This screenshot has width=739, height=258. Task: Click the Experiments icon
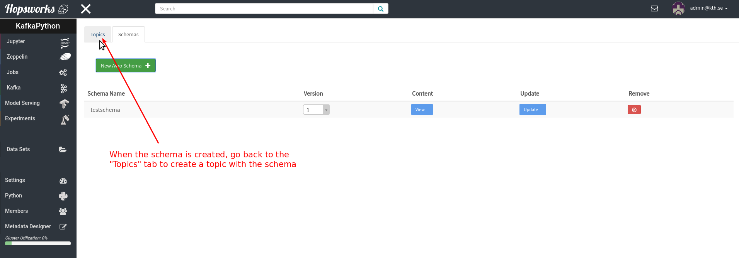(65, 119)
